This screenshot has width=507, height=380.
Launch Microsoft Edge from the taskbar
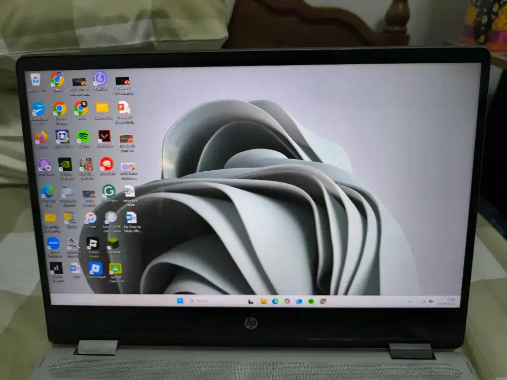tap(275, 301)
